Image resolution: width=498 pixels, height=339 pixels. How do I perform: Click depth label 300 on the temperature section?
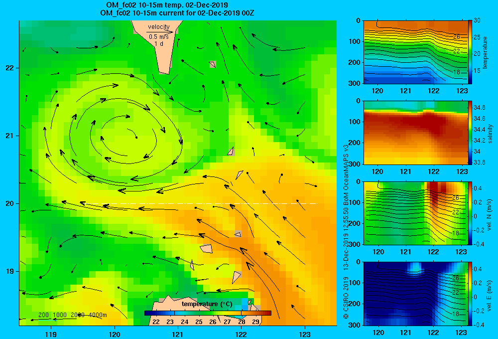(x=355, y=83)
